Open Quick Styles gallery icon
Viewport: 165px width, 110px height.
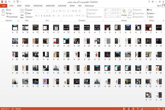[130, 11]
